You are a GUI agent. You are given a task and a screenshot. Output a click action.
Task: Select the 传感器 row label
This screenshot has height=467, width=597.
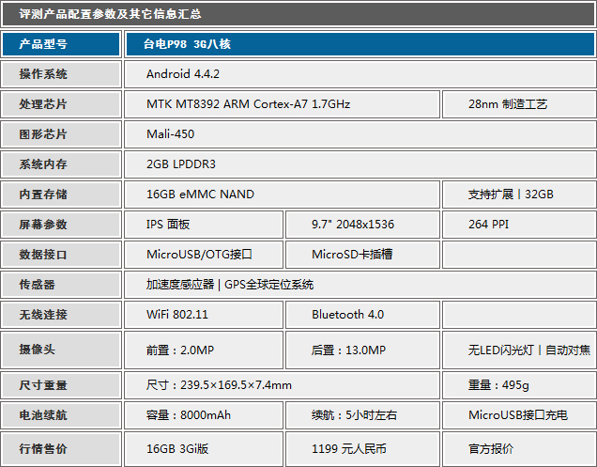(61, 285)
